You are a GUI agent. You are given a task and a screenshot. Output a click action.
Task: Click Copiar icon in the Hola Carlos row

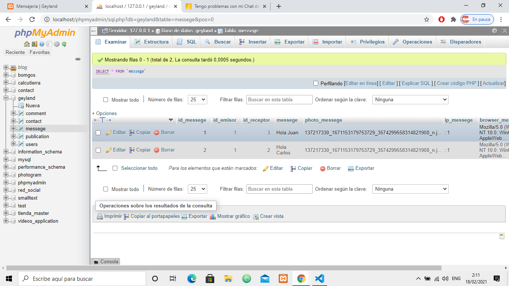pos(132,150)
